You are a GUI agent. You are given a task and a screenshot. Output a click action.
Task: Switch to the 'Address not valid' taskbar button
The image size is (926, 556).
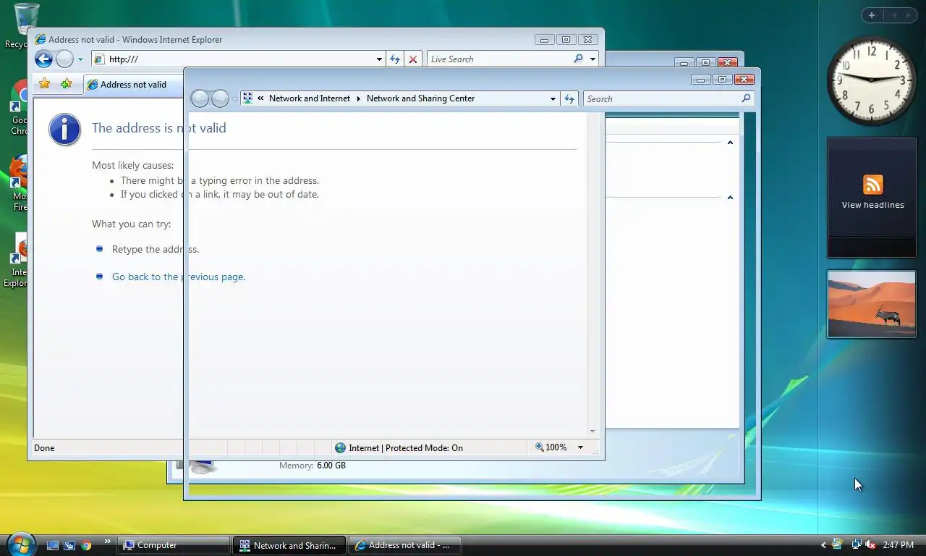[406, 545]
